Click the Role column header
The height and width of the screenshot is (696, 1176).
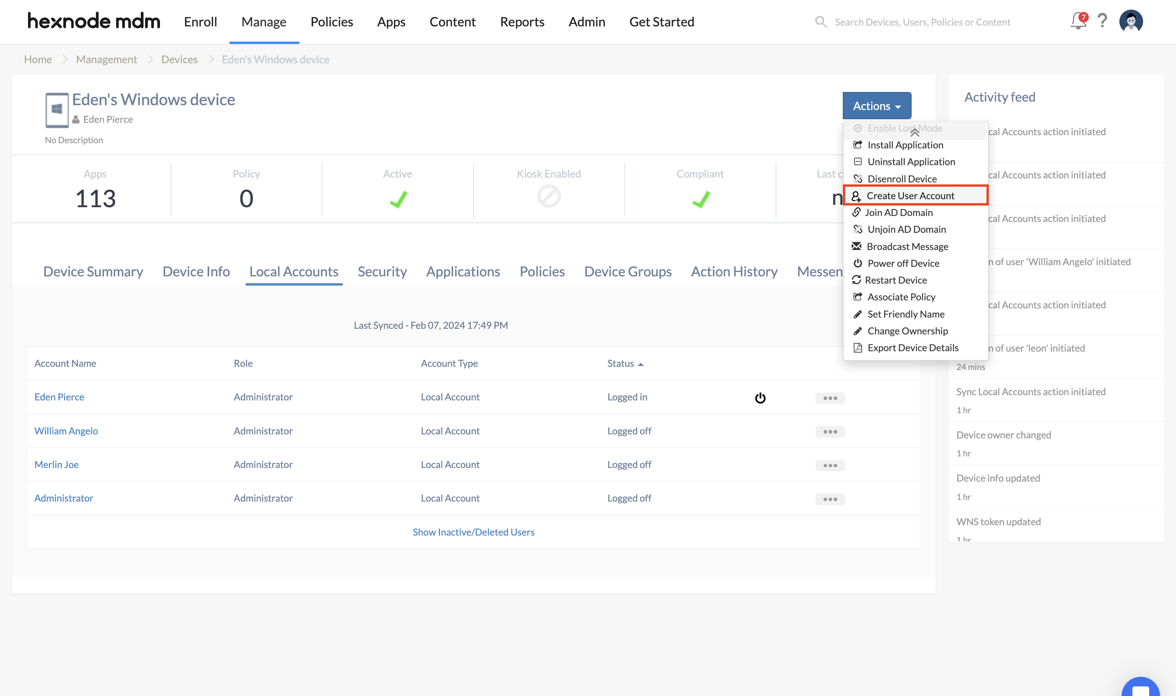243,364
